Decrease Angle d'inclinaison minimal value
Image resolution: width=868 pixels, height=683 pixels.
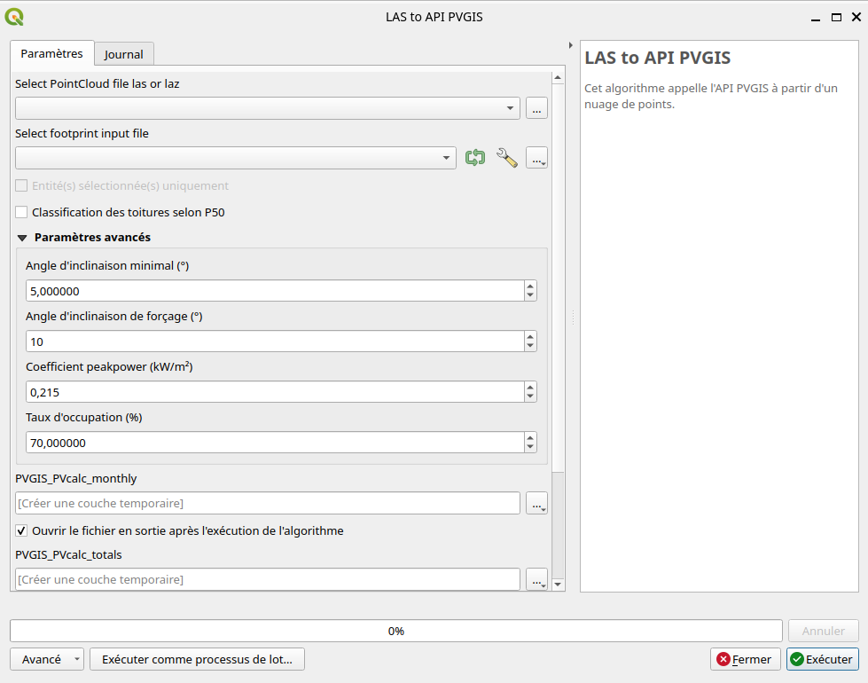tap(530, 295)
